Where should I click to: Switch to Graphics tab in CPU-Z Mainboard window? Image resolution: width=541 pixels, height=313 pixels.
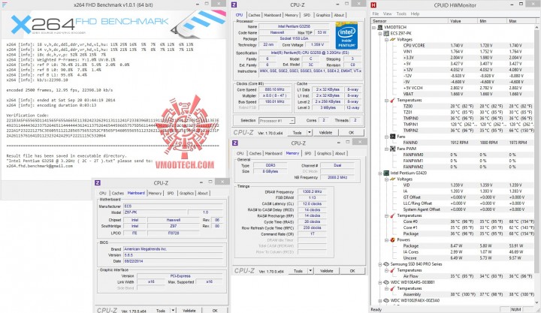click(186, 194)
